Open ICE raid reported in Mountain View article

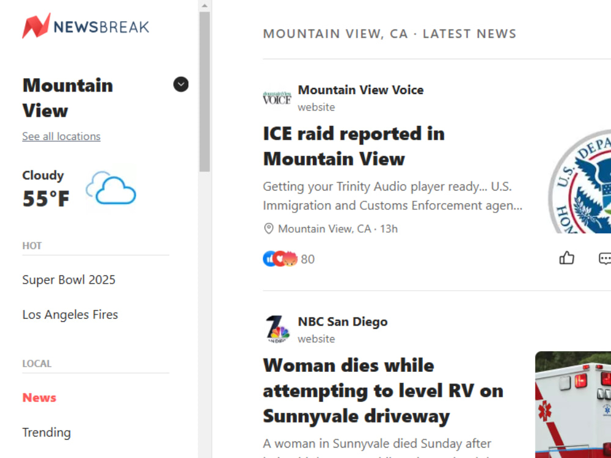tap(354, 146)
